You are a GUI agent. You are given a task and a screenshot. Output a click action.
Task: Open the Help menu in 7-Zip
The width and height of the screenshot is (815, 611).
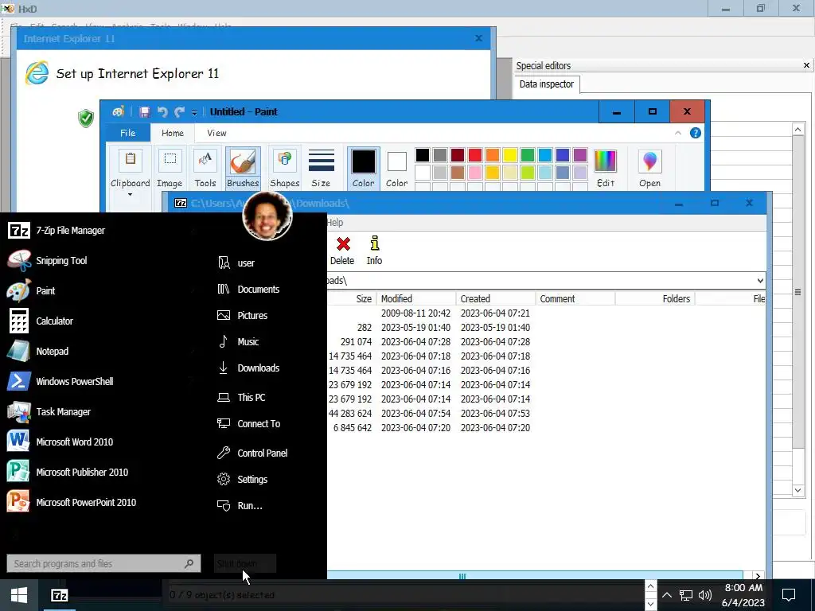pyautogui.click(x=335, y=223)
